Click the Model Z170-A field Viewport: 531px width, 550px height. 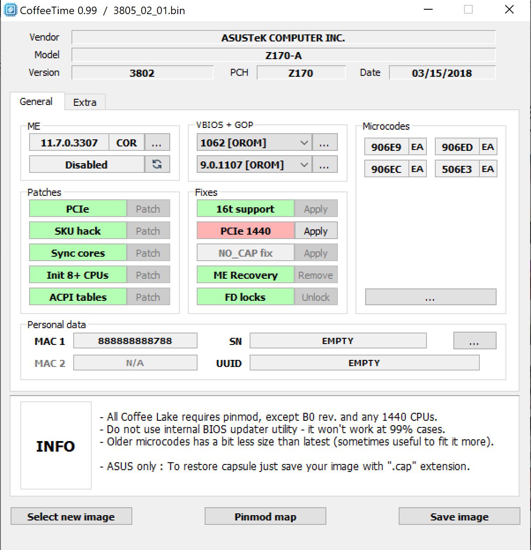click(283, 55)
